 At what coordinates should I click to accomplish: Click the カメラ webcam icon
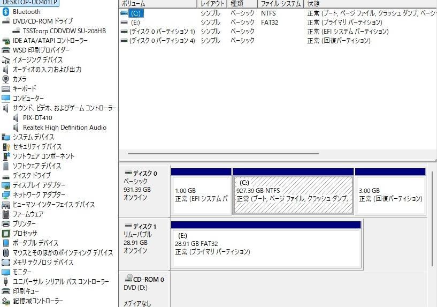5,79
